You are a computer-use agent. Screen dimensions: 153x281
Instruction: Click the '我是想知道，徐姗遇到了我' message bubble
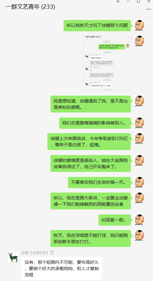(91, 104)
